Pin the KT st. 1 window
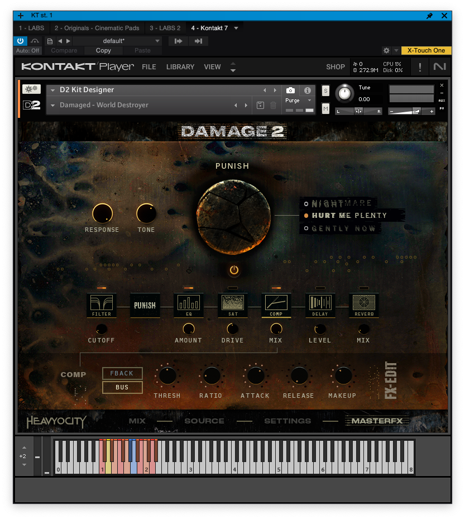The image size is (465, 519). pyautogui.click(x=429, y=16)
